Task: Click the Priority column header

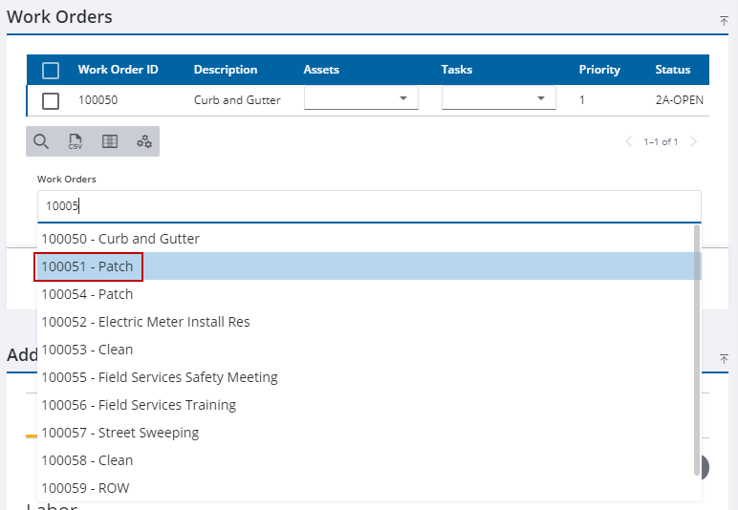Action: (x=599, y=70)
